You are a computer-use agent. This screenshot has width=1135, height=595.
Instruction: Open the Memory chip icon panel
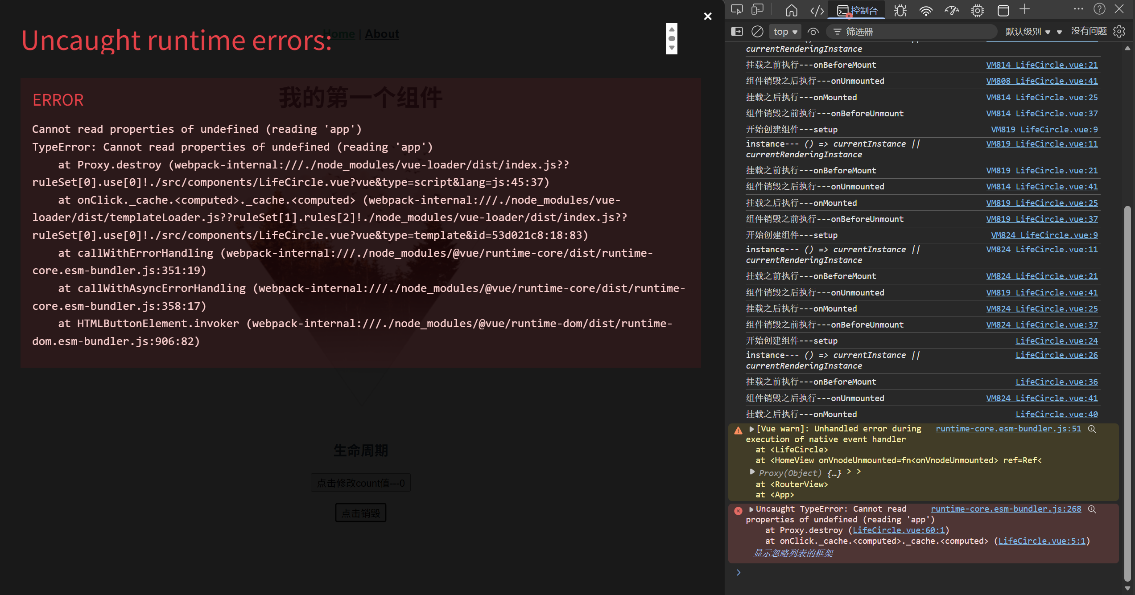(977, 10)
